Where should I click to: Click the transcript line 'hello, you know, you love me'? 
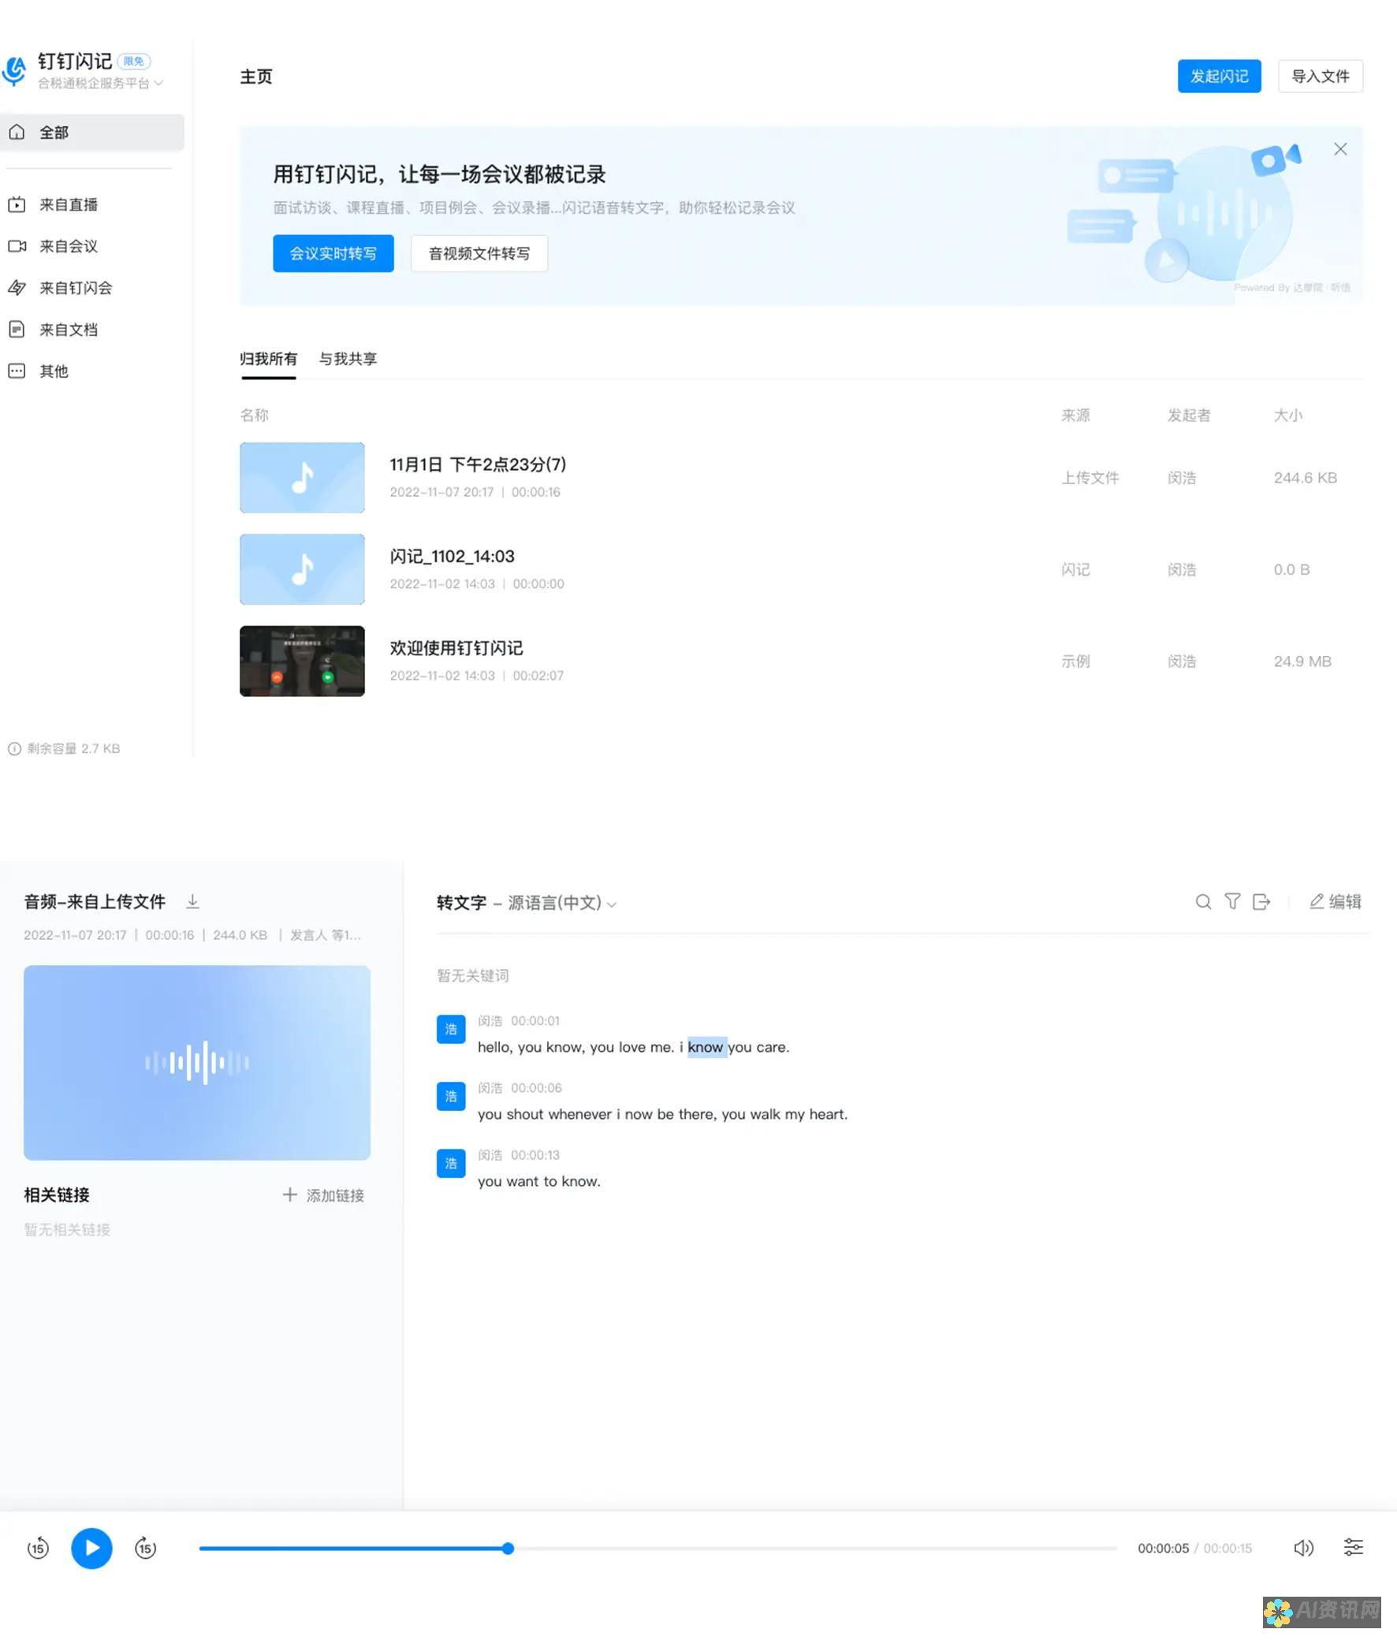(x=634, y=1047)
